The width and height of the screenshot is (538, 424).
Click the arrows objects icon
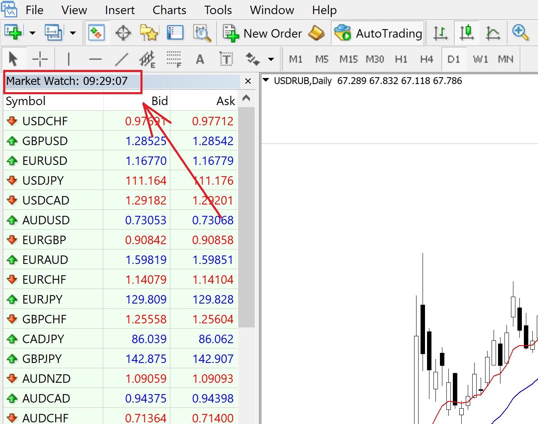click(253, 59)
